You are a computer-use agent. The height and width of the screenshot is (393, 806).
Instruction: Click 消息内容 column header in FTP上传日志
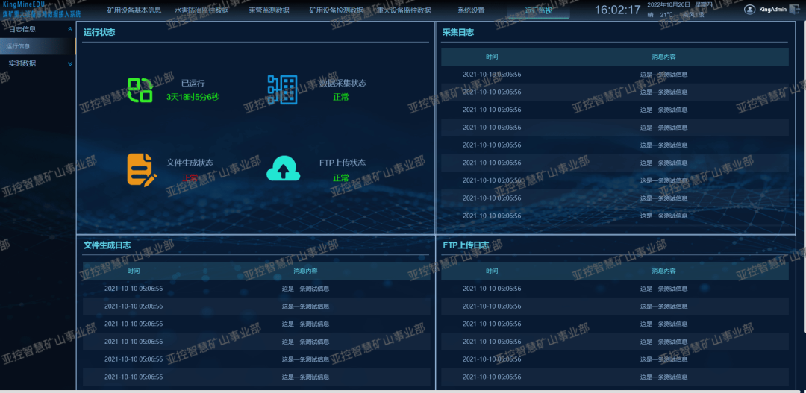(x=663, y=271)
